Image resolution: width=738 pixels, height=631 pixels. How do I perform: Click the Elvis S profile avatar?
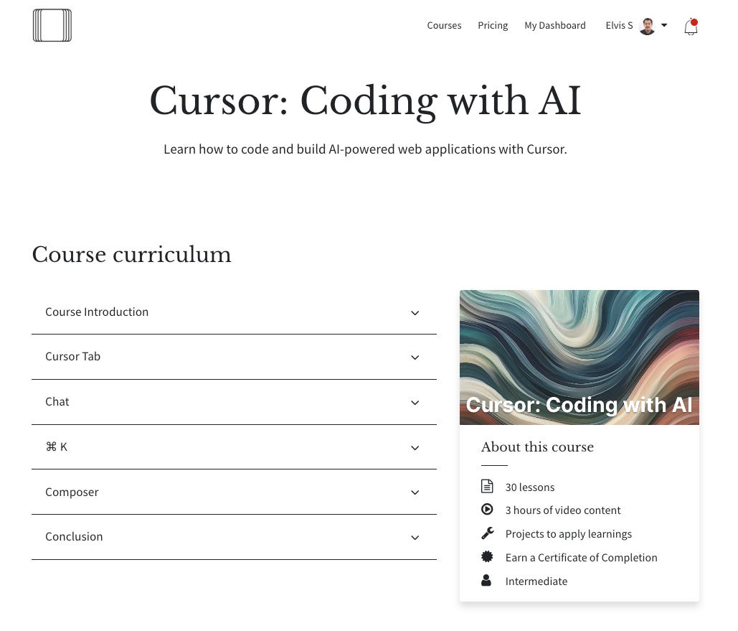pyautogui.click(x=647, y=26)
